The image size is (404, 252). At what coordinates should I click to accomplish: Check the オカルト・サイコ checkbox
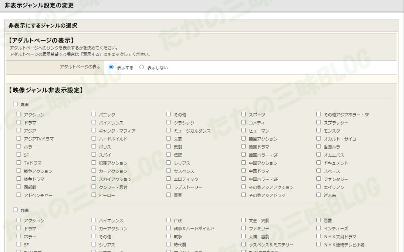coord(318,138)
